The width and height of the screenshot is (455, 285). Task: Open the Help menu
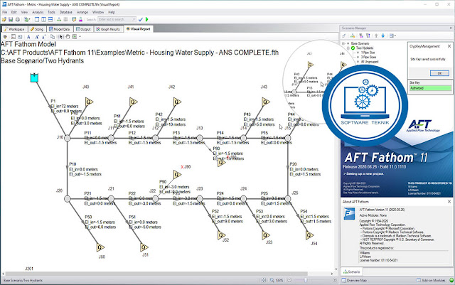pos(112,12)
